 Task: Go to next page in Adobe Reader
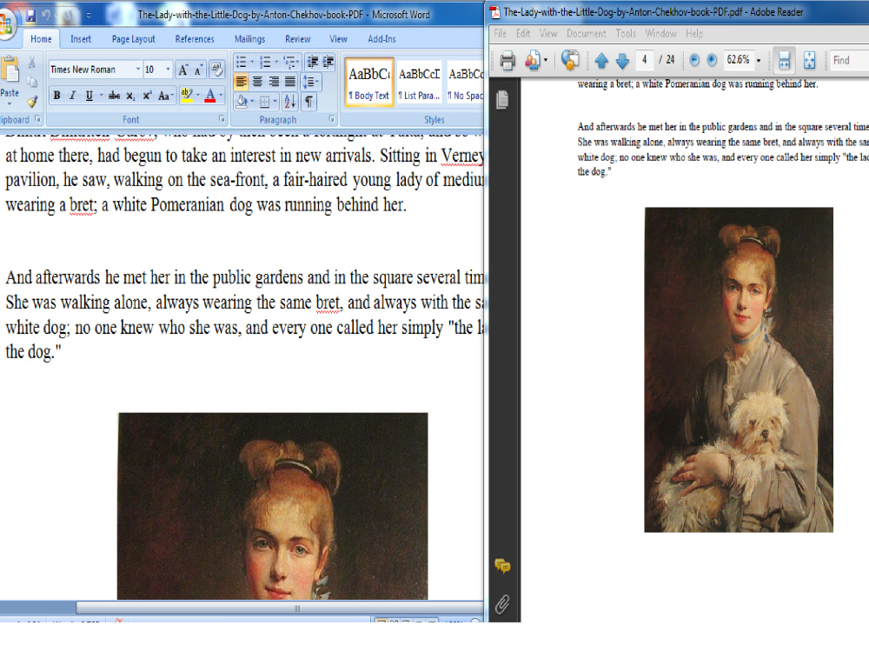point(622,60)
